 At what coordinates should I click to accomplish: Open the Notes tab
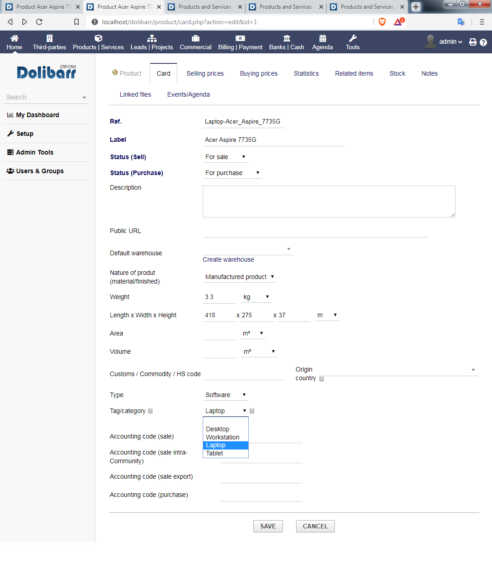430,73
